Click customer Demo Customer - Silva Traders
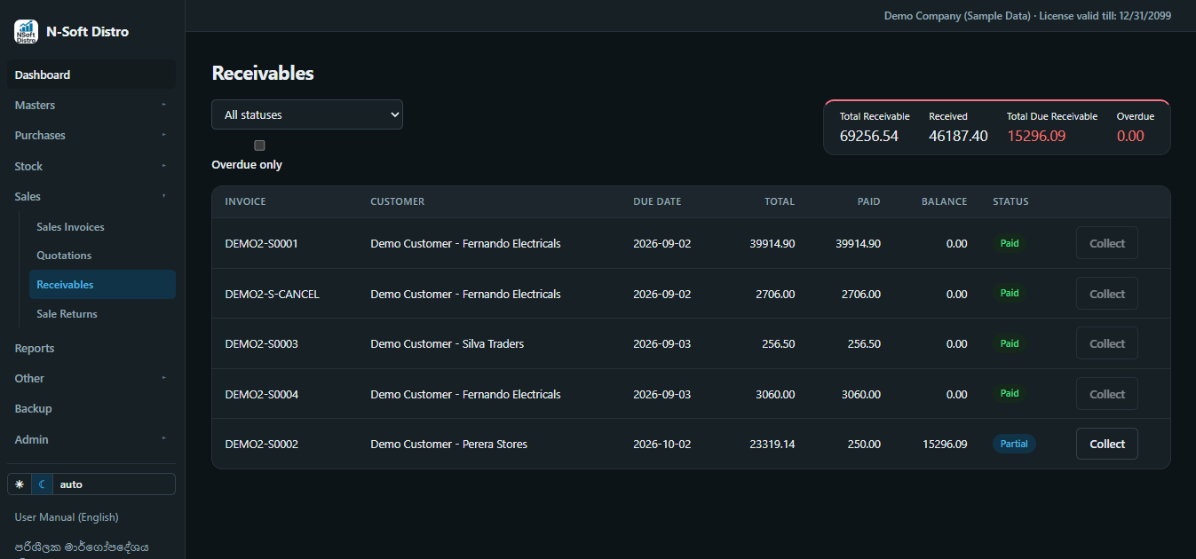Image resolution: width=1196 pixels, height=559 pixels. 447,343
